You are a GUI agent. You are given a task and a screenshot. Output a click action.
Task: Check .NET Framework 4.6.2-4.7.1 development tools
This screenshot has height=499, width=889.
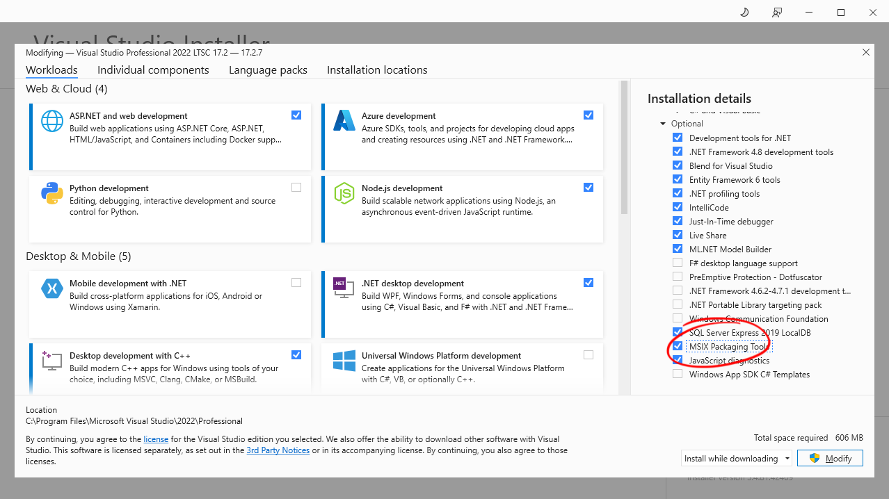(678, 291)
